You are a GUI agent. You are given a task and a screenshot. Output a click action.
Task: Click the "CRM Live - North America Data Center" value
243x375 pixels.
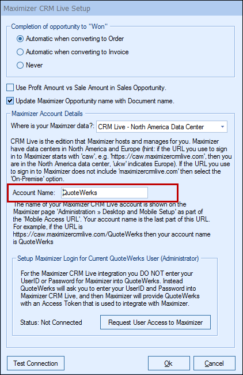(x=151, y=127)
